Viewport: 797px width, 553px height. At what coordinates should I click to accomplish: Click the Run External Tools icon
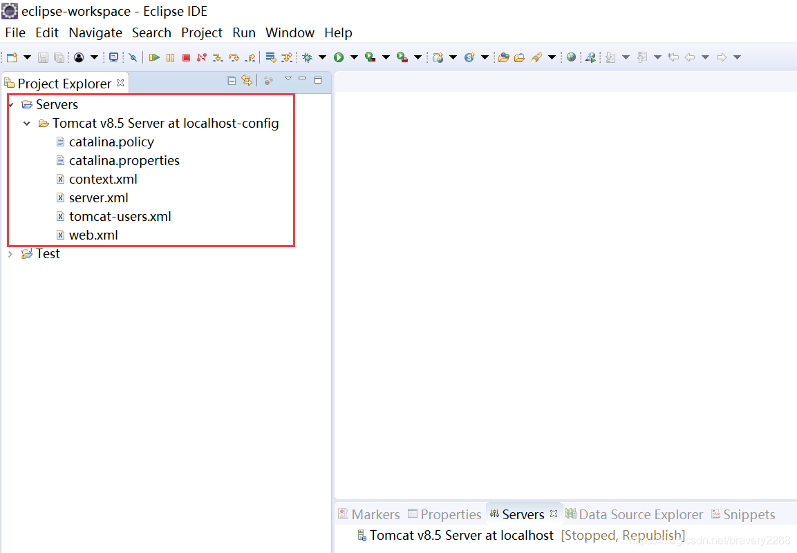coord(402,57)
